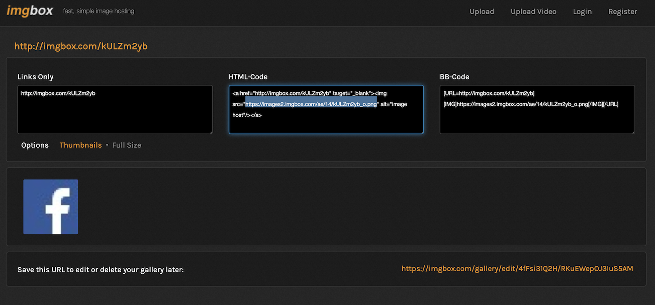Open the Facebook logo thumbnail image
The height and width of the screenshot is (305, 655).
point(51,207)
